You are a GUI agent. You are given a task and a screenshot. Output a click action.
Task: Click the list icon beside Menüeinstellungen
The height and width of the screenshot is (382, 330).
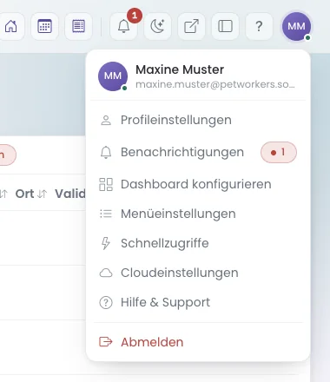(x=106, y=214)
